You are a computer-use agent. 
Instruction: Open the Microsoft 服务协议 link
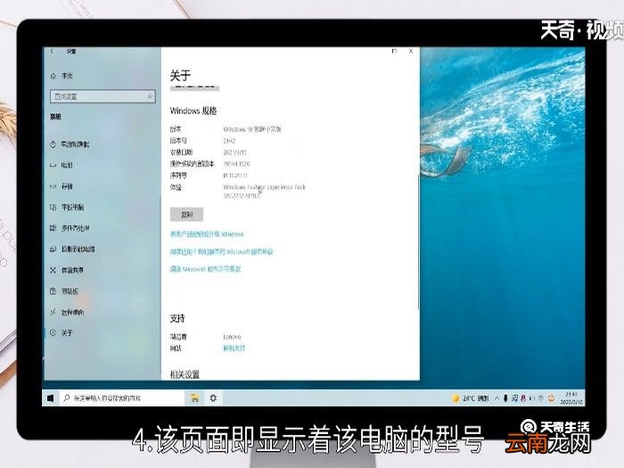222,252
